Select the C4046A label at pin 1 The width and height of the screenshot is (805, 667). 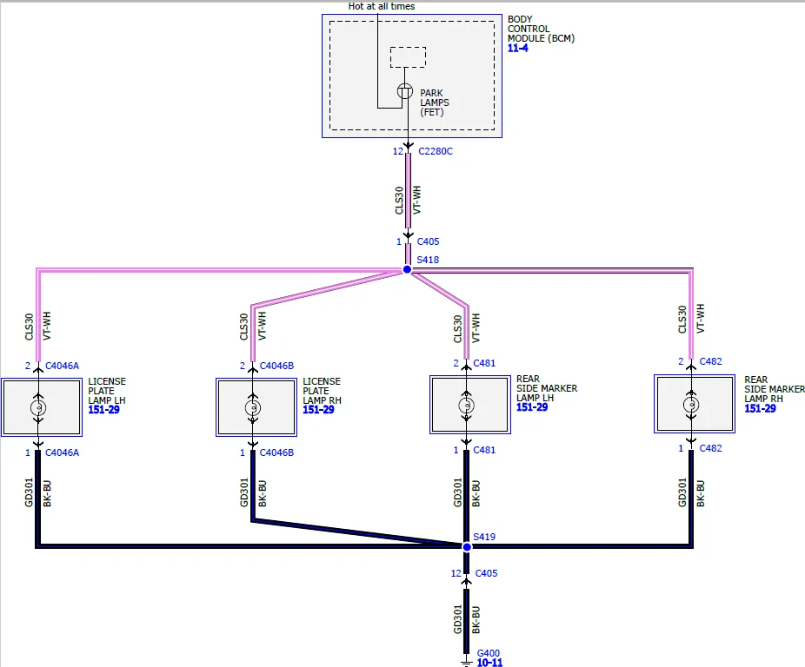[x=62, y=452]
